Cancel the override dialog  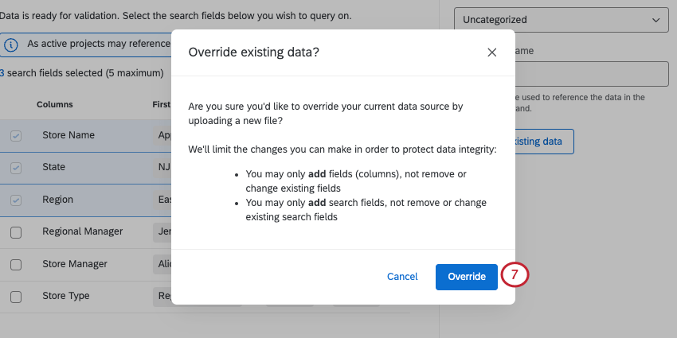tap(402, 277)
